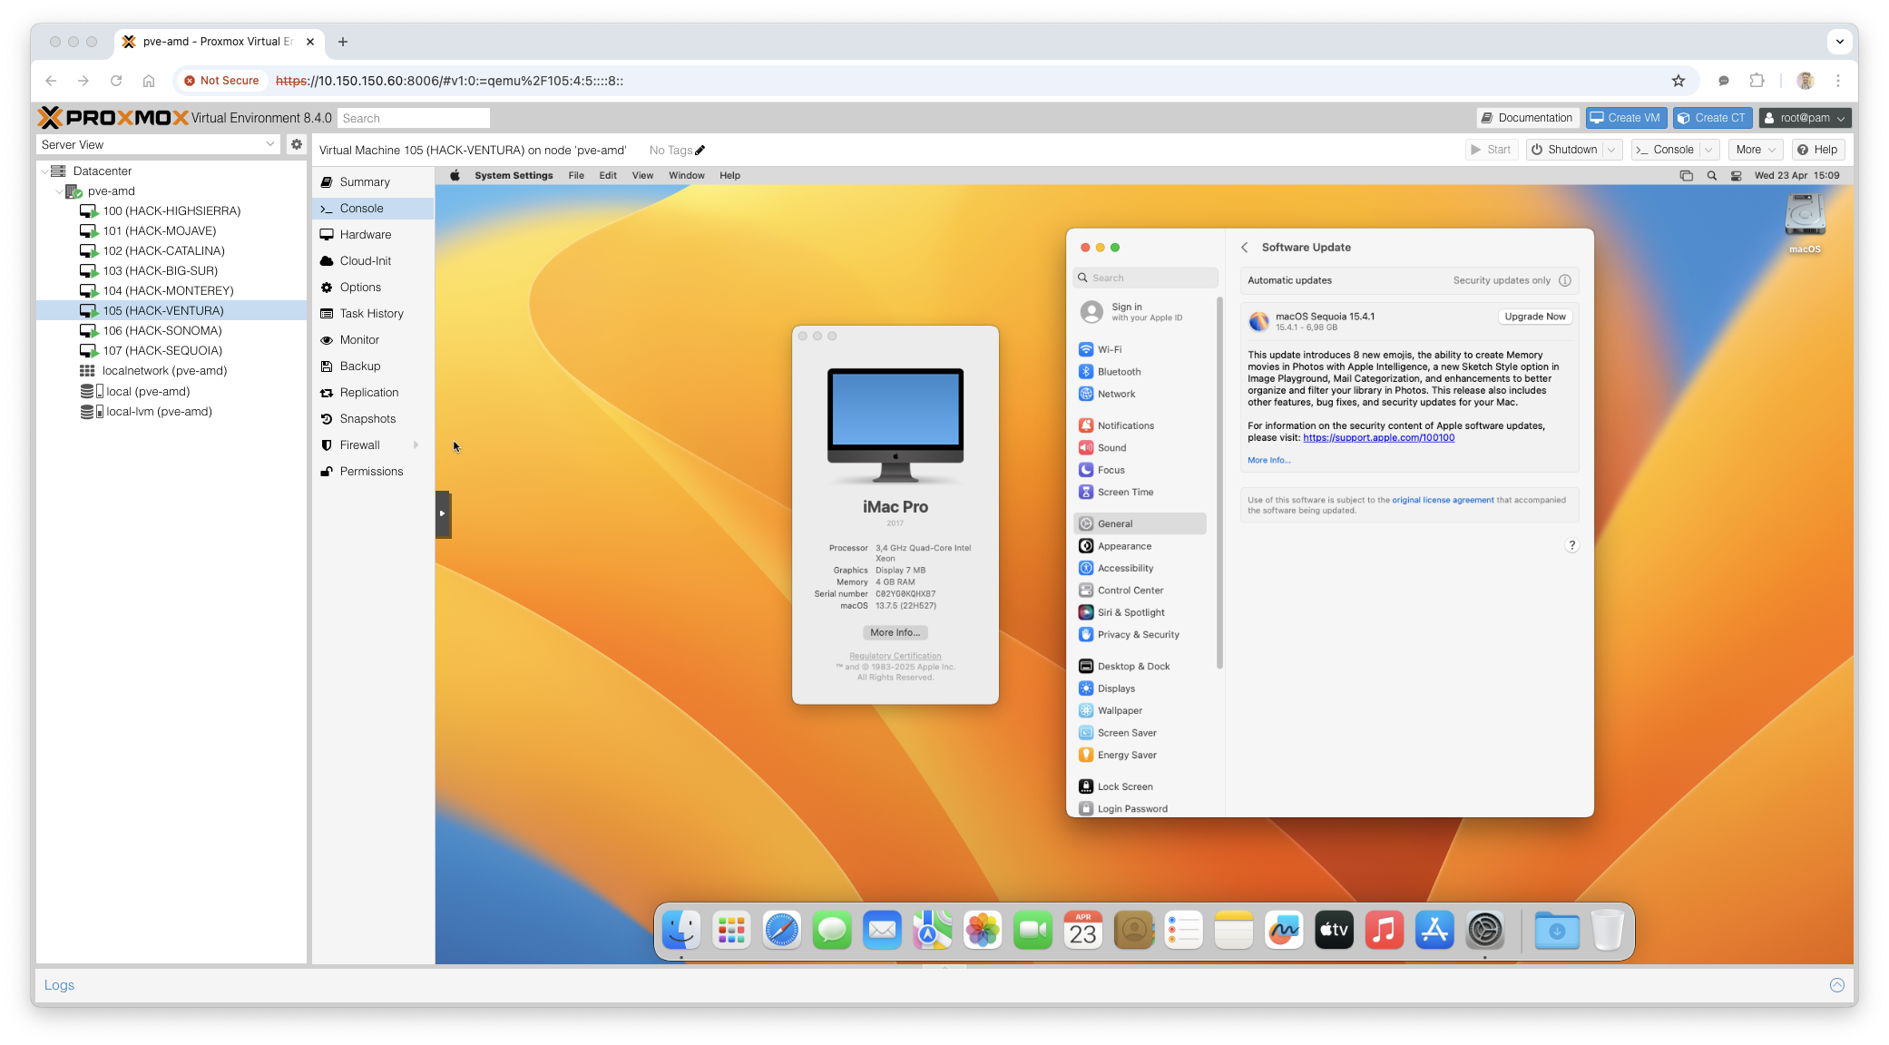The height and width of the screenshot is (1045, 1889).
Task: Collapse the Datacenter tree node
Action: 44,171
